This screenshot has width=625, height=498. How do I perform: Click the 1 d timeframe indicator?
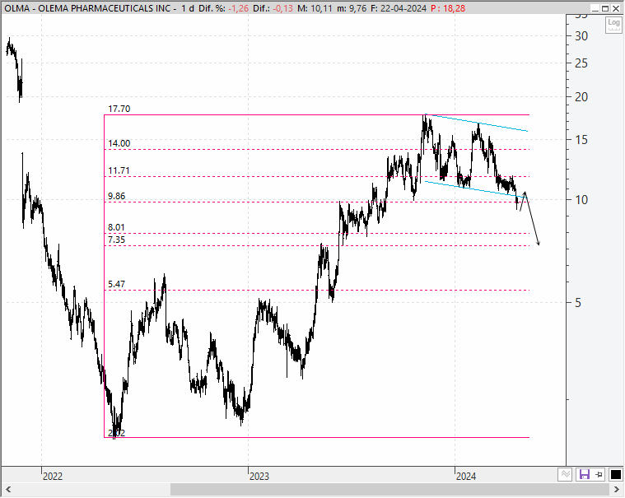click(188, 8)
